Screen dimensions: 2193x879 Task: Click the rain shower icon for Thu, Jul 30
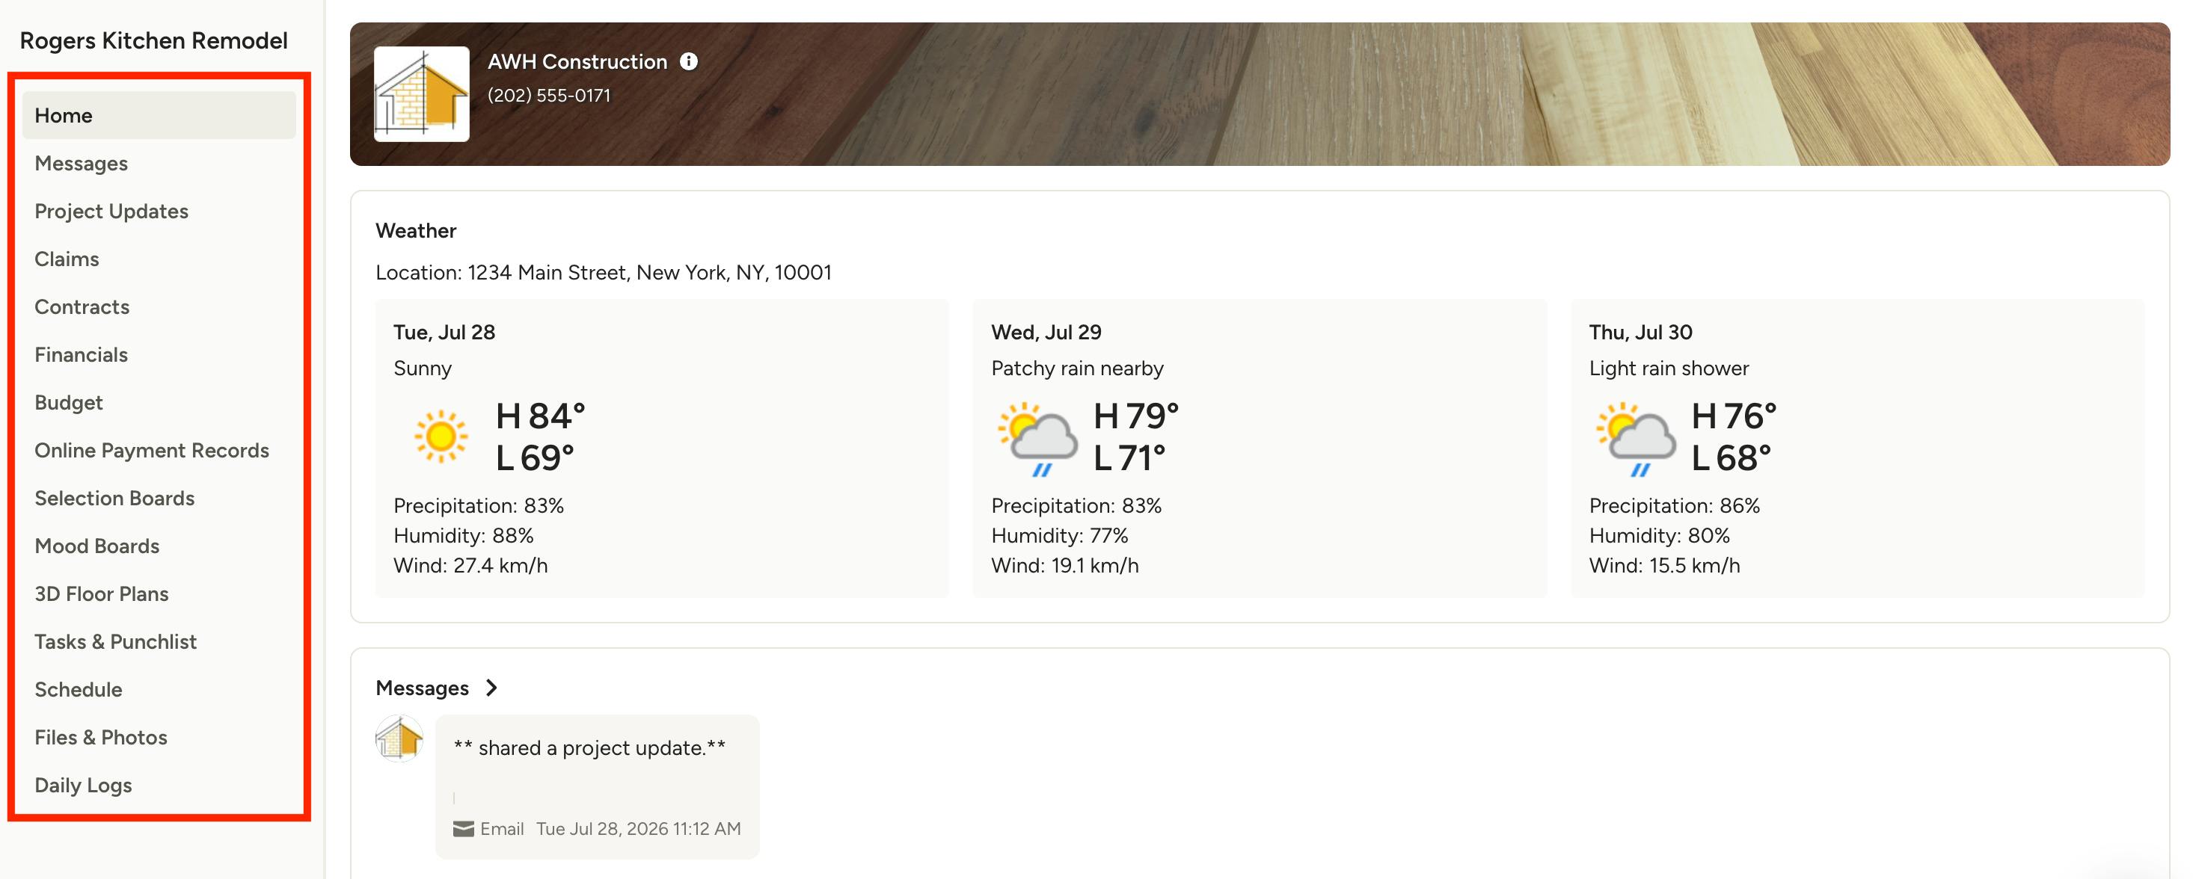(x=1634, y=438)
